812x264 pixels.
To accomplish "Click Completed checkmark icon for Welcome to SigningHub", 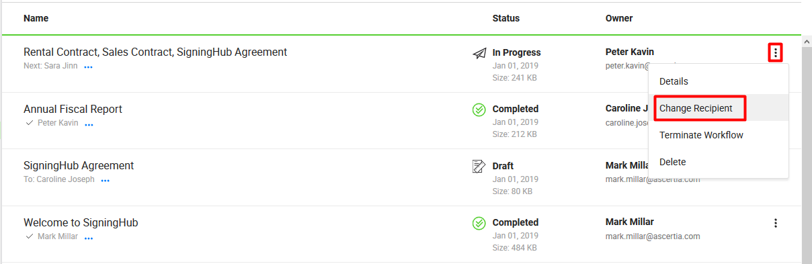I will [x=479, y=223].
